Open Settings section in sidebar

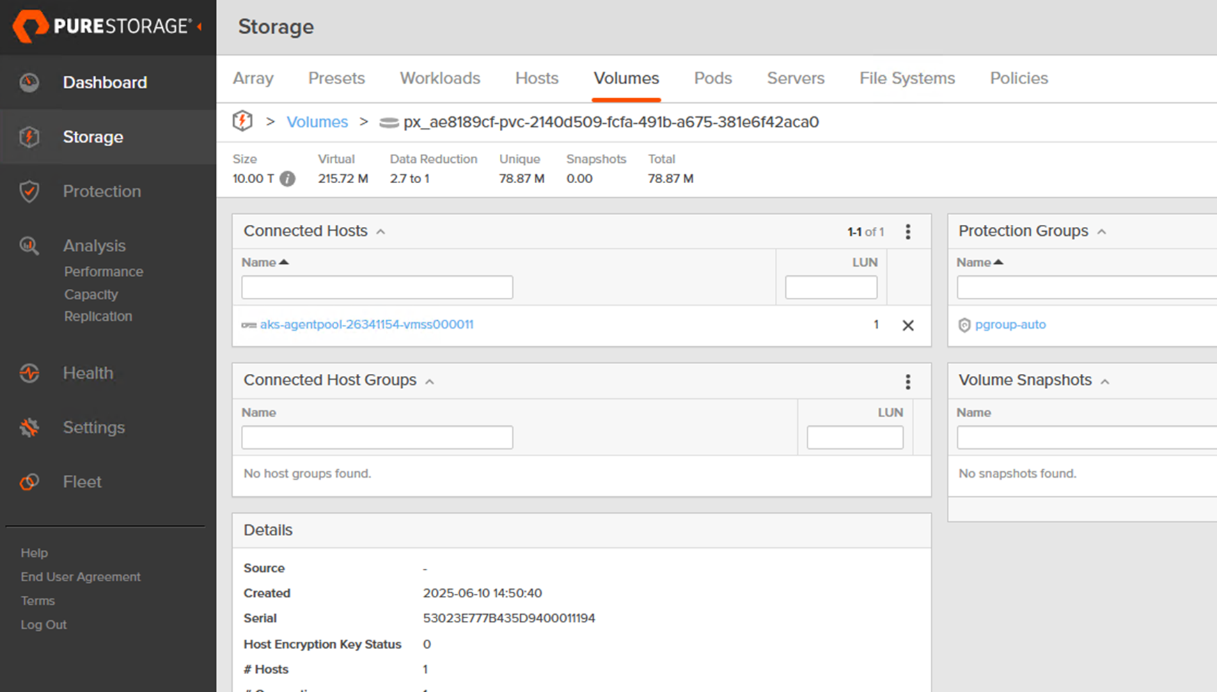point(94,427)
